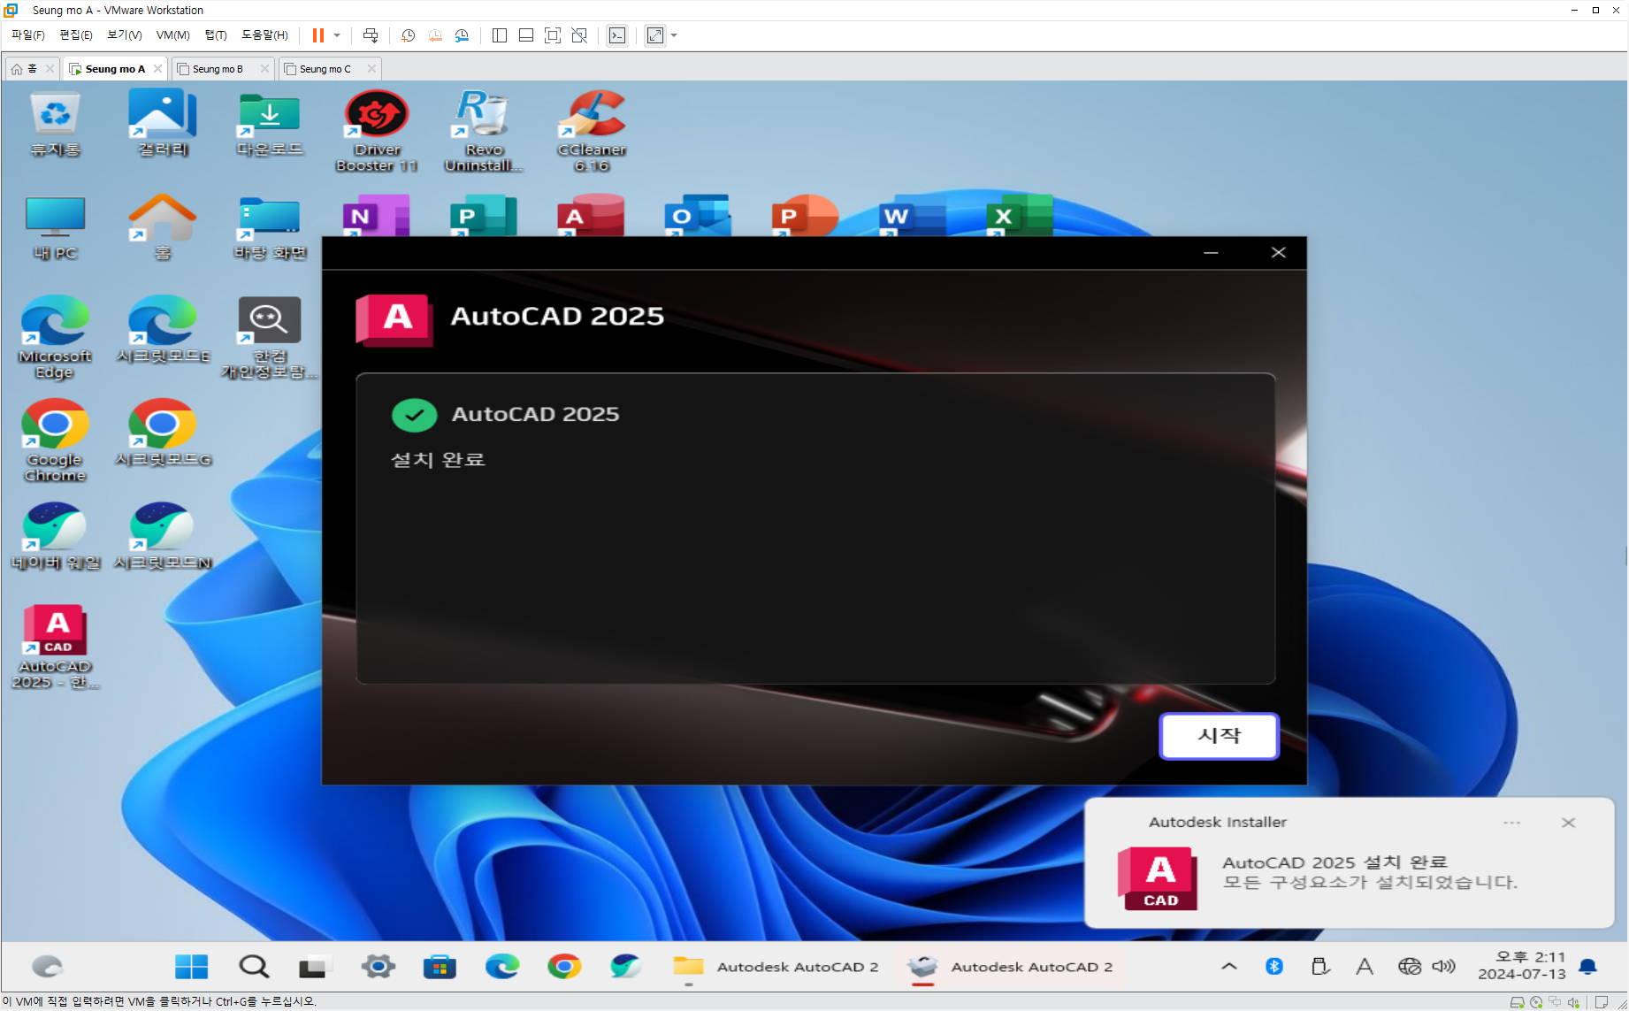1629x1011 pixels.
Task: Expand the power options dropdown arrow
Action: coord(337,35)
